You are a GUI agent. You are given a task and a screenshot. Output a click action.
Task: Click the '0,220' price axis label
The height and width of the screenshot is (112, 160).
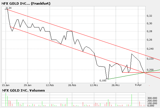[150, 59]
